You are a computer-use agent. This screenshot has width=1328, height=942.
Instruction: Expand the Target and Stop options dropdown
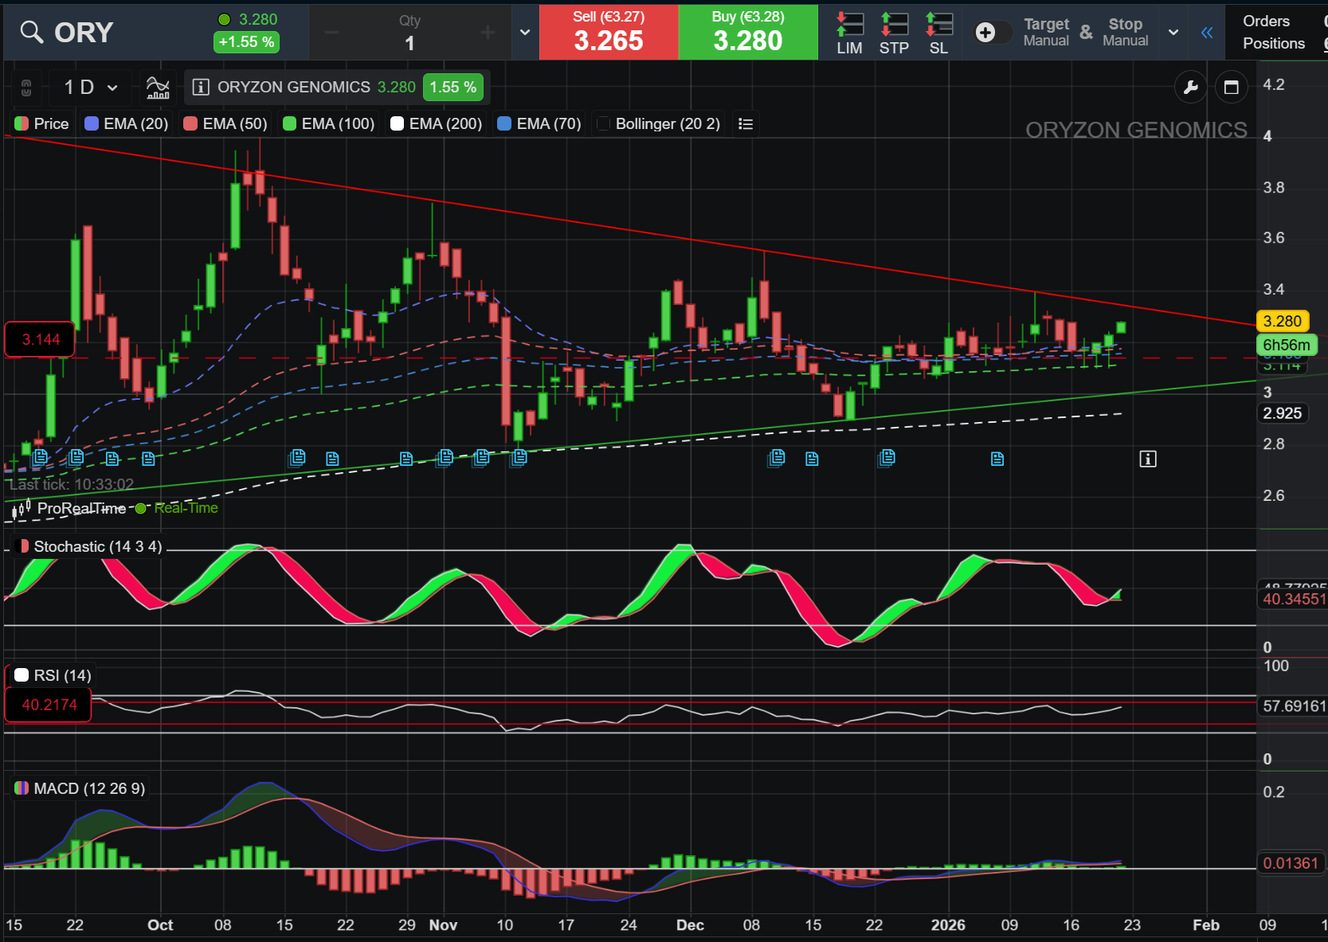(x=1173, y=33)
